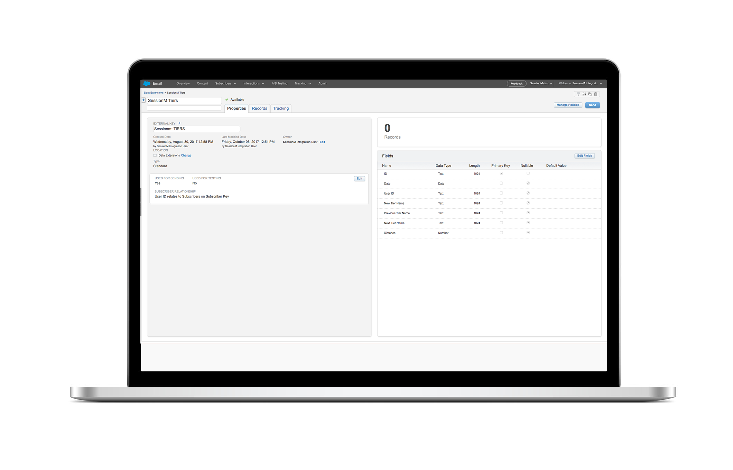This screenshot has height=470, width=733.
Task: Toggle Nullable checkbox for New Tier Name
Action: [528, 203]
